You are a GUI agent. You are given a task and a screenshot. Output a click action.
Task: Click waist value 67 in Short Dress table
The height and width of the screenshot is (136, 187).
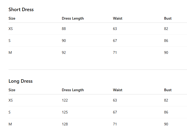[115, 41]
